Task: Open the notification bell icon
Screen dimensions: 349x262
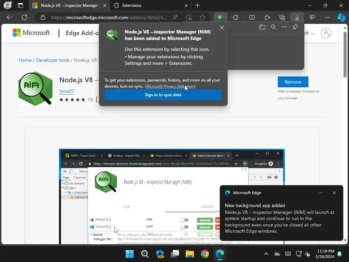Action: pos(340,254)
